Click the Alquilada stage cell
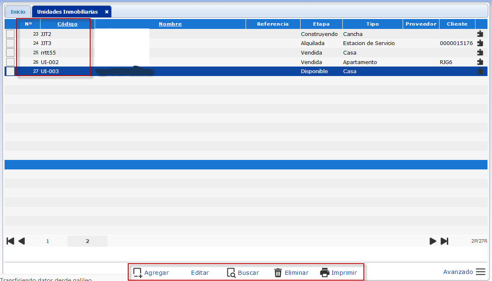This screenshot has height=281, width=492. [313, 43]
